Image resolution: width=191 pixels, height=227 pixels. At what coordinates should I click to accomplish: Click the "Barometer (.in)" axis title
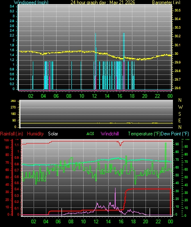coord(166,2)
